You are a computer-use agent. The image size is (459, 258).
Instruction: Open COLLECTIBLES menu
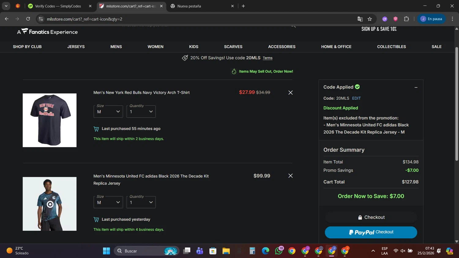click(x=391, y=47)
